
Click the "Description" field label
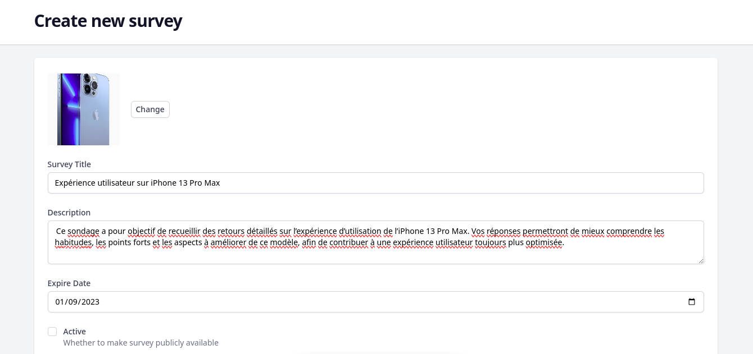69,213
